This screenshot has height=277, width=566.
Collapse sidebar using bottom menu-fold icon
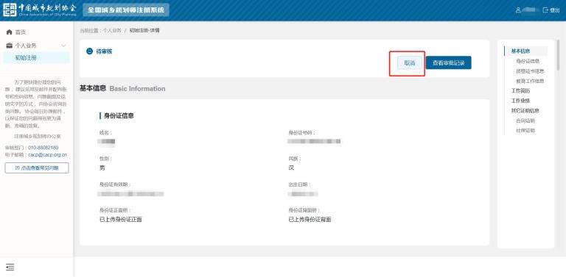[x=10, y=267]
